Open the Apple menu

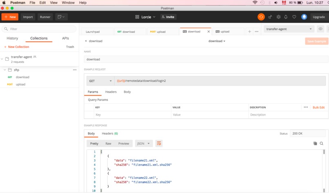tap(4, 2)
